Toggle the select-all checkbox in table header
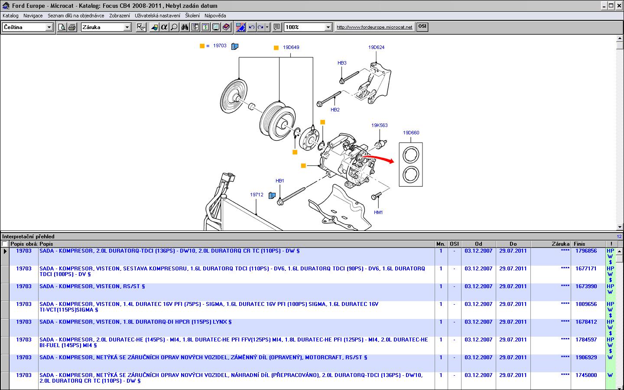624x390 pixels. point(5,244)
